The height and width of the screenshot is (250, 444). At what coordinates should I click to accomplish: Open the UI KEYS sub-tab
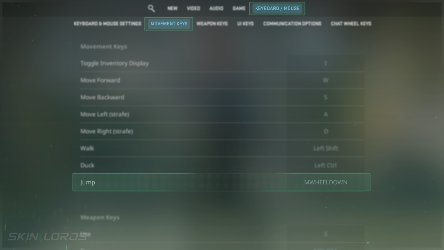coord(245,24)
